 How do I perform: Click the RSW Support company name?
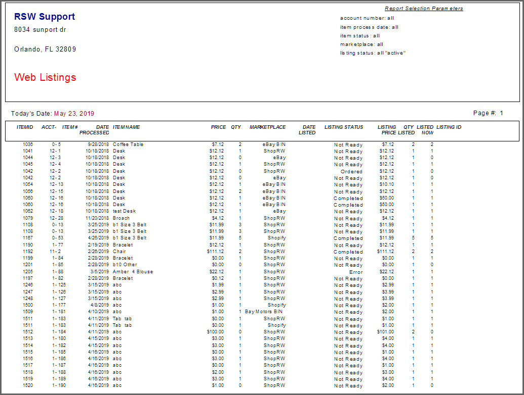tap(44, 17)
